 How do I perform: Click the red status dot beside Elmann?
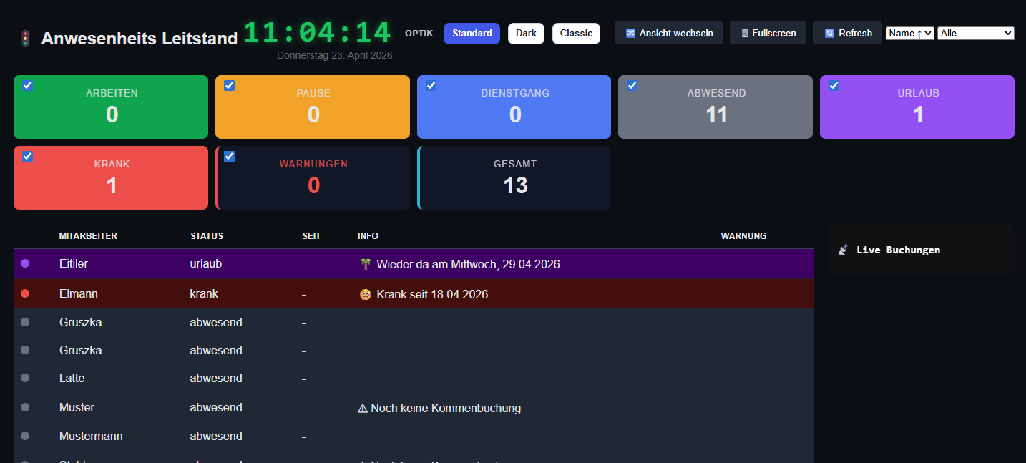click(25, 293)
